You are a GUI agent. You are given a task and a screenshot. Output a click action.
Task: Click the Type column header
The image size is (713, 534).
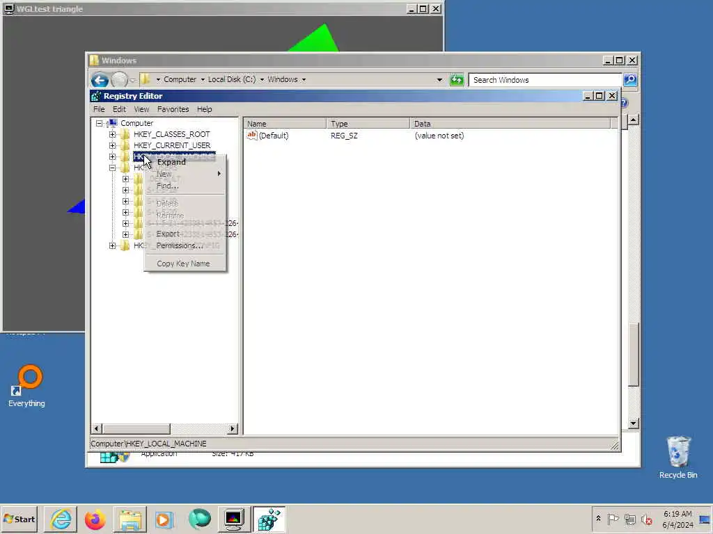point(368,124)
